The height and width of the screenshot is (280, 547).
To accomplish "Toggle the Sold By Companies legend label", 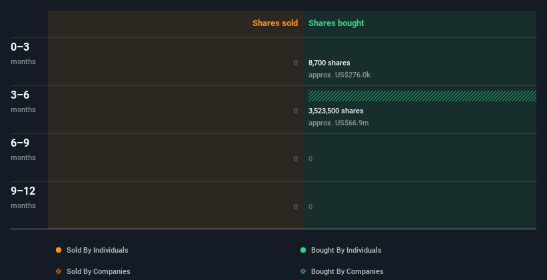I will [98, 271].
